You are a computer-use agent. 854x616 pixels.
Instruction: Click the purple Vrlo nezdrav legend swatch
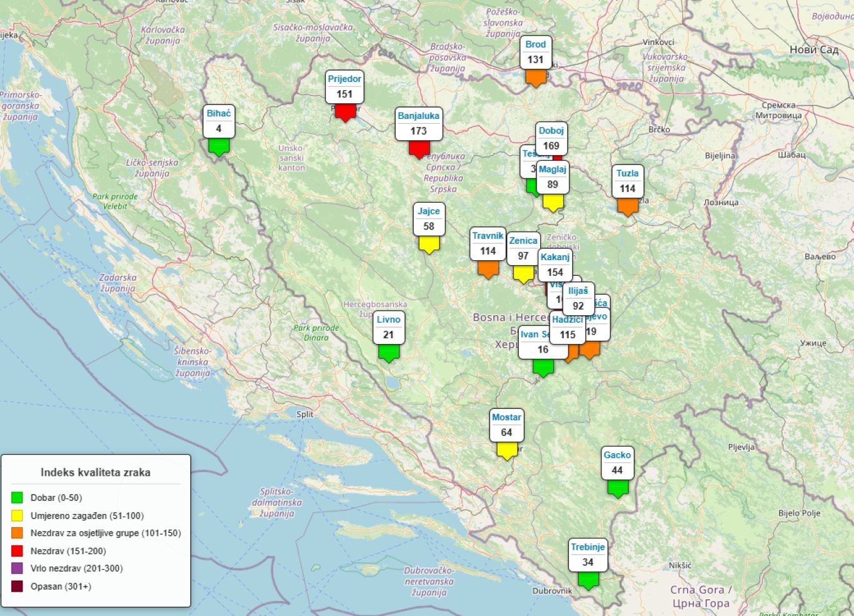coord(17,568)
